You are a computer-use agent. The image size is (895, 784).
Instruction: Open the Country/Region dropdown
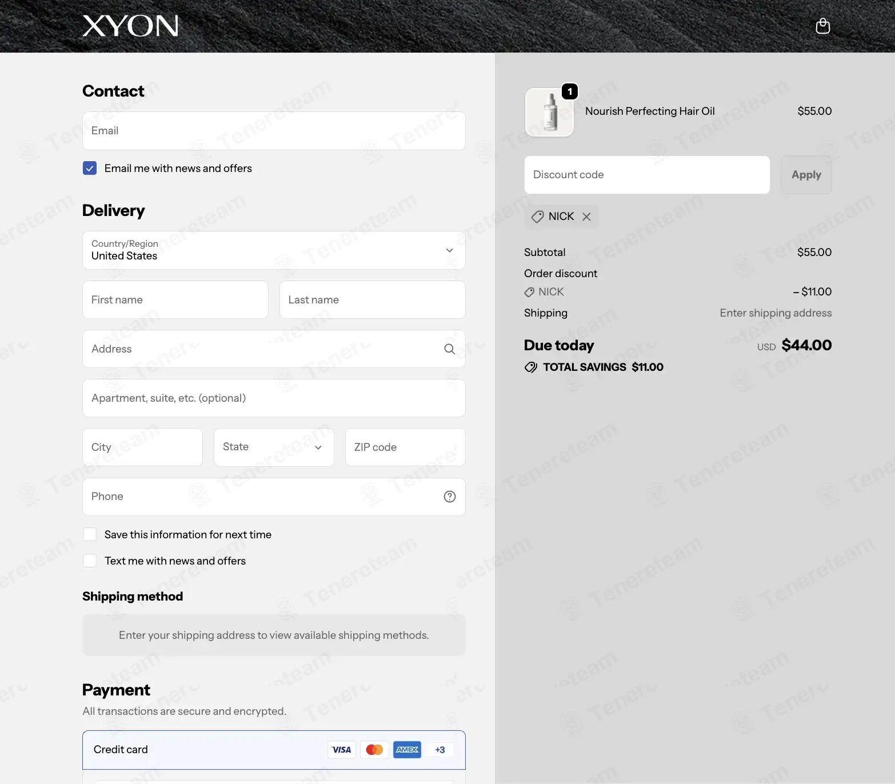pos(274,250)
